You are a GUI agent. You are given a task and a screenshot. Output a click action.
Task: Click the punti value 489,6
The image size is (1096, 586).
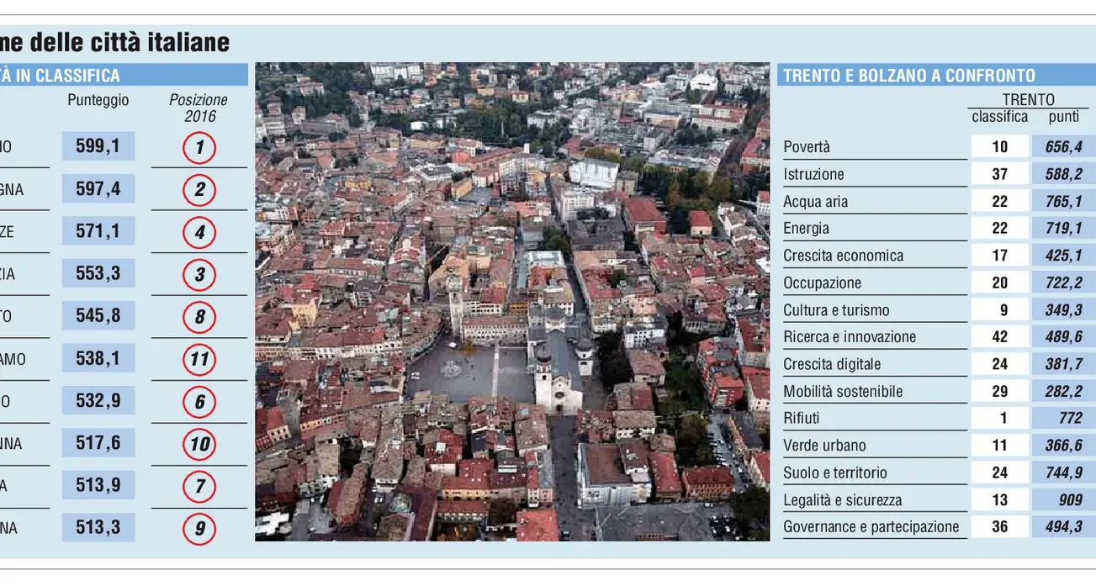(1064, 337)
